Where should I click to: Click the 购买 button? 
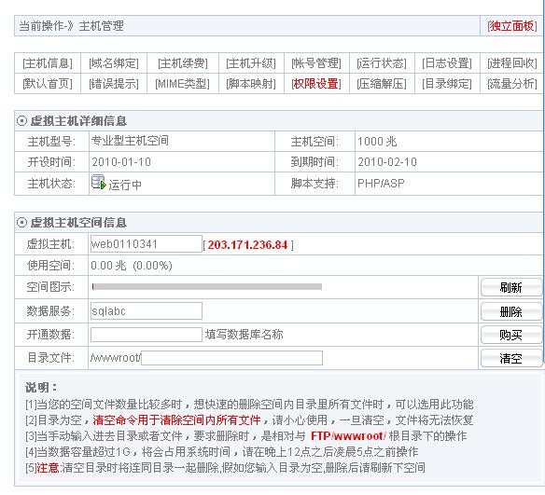[511, 335]
